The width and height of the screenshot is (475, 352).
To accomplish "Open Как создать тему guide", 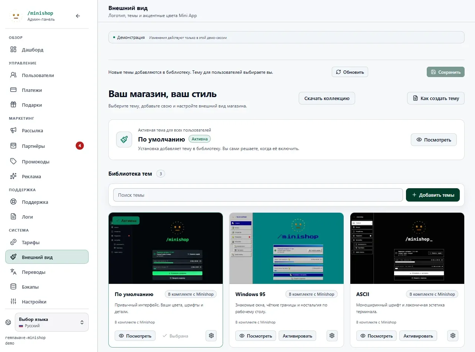I will click(436, 98).
